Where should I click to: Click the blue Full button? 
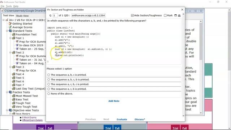[x=117, y=127]
